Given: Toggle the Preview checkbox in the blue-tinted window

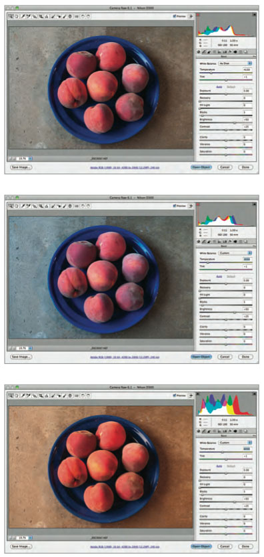Looking at the screenshot, I should click(x=175, y=206).
